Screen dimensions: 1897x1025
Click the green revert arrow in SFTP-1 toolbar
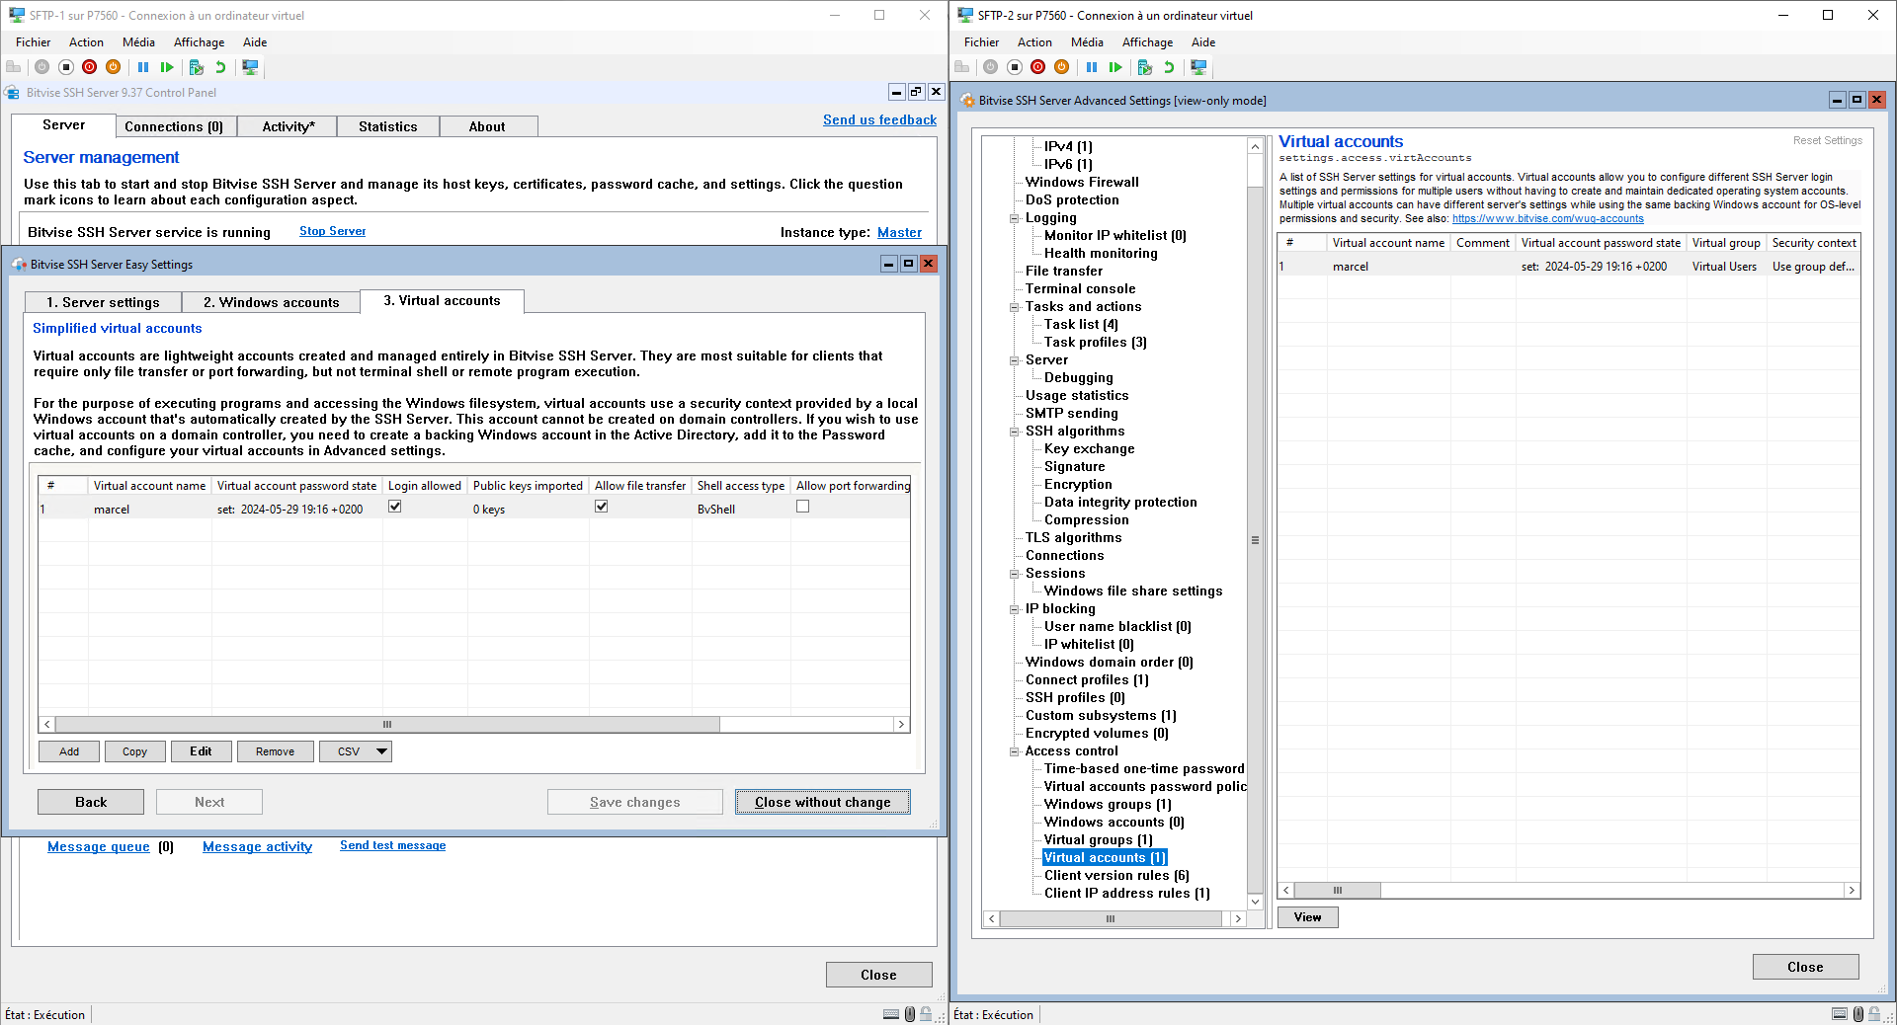point(220,67)
